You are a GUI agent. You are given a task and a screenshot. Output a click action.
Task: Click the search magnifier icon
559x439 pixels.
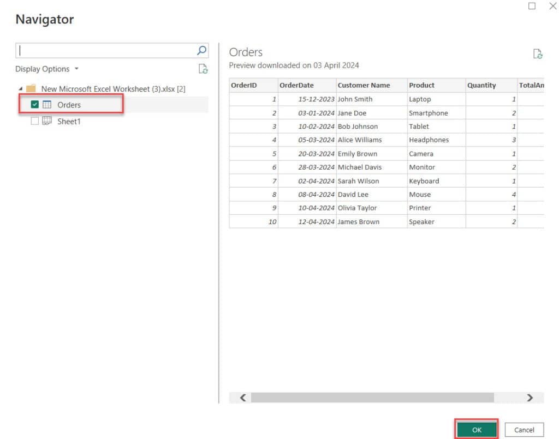201,51
